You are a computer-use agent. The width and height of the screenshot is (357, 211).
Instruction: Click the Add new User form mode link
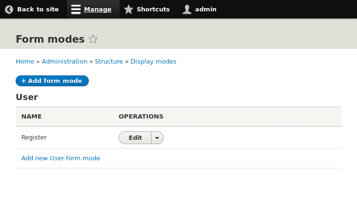61,158
